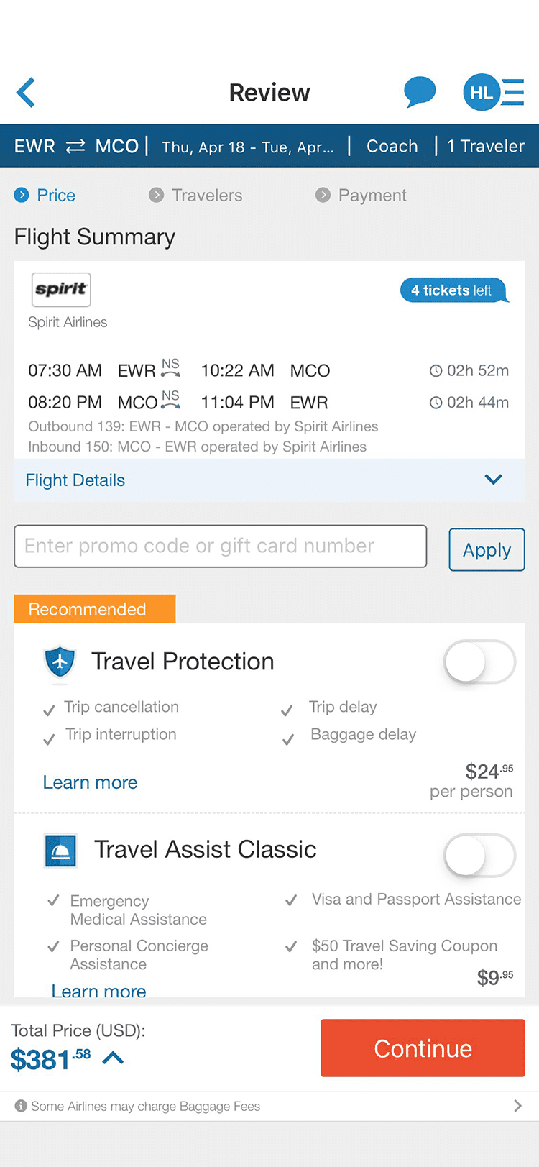Screen dimensions: 539x1167
Task: Select the Payment step tab
Action: click(x=361, y=196)
